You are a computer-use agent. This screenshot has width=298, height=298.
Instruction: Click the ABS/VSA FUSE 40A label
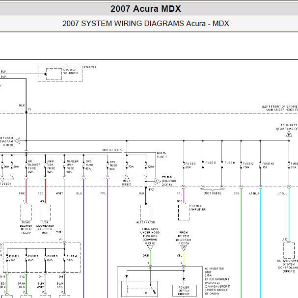pyautogui.click(x=51, y=166)
